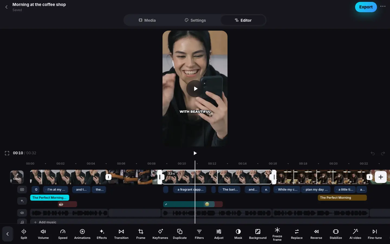This screenshot has height=244, width=390.
Task: Select the cyan 'The Perfect Morning...' title clip
Action: coord(50,198)
